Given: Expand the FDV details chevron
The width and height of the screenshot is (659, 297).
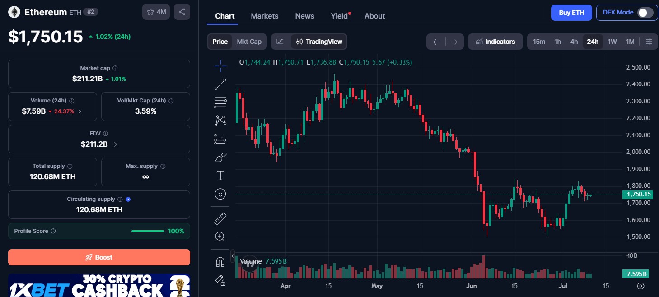Looking at the screenshot, I should pyautogui.click(x=115, y=144).
